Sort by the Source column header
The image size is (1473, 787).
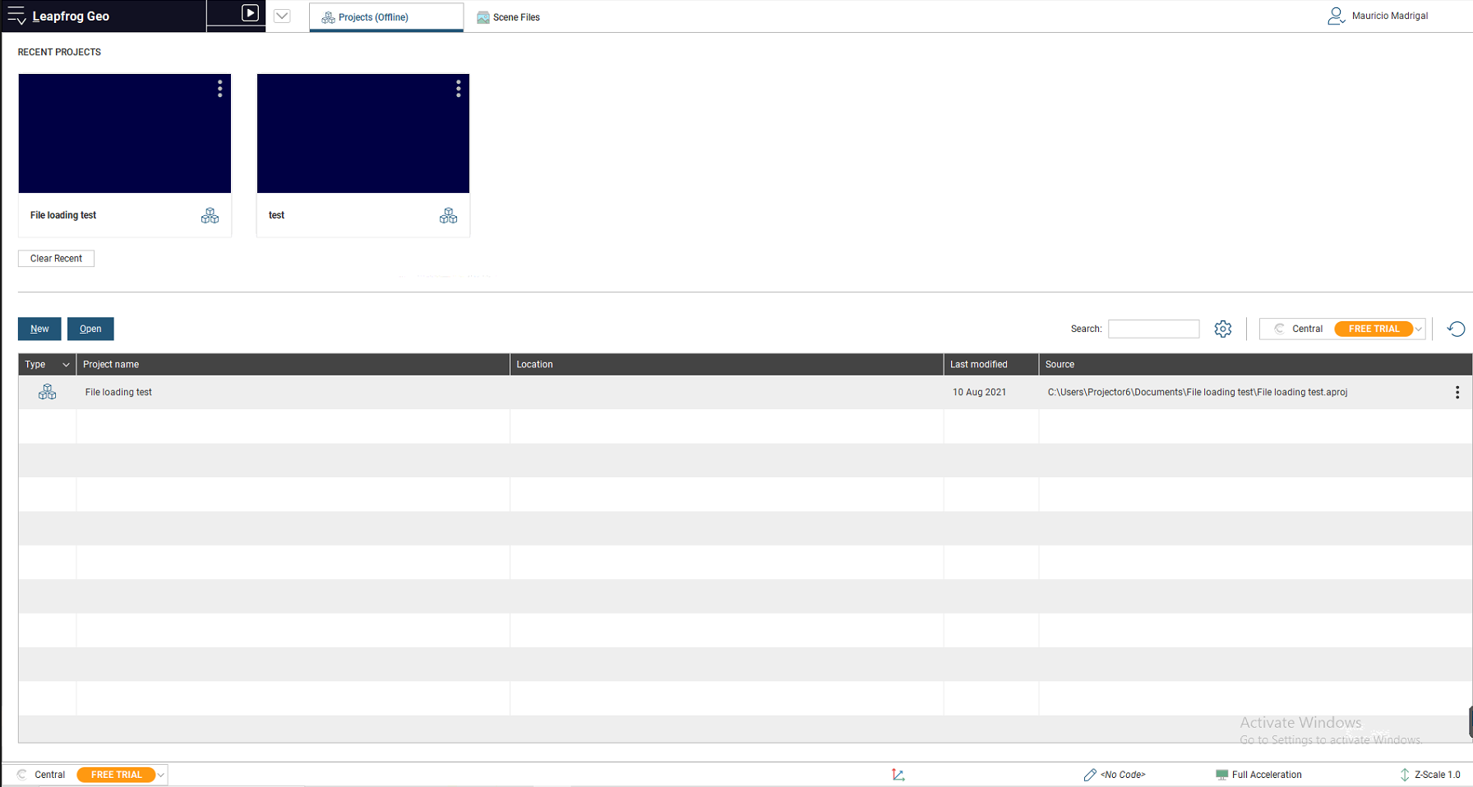(x=1255, y=365)
